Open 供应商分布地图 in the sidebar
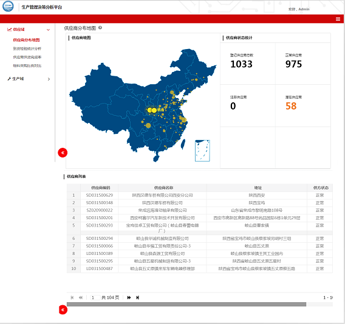Screen dimensions: 345x324 coord(26,40)
